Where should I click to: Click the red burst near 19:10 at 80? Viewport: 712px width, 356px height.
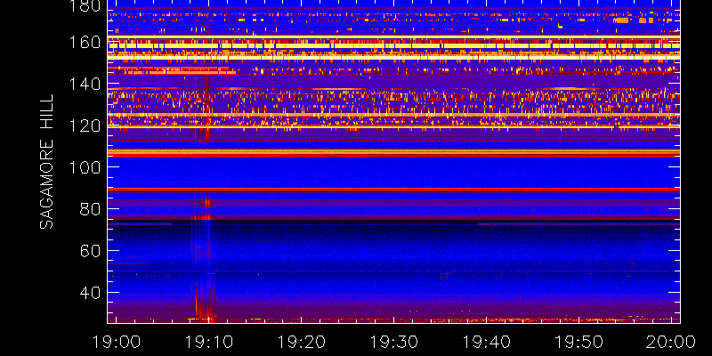pos(207,203)
